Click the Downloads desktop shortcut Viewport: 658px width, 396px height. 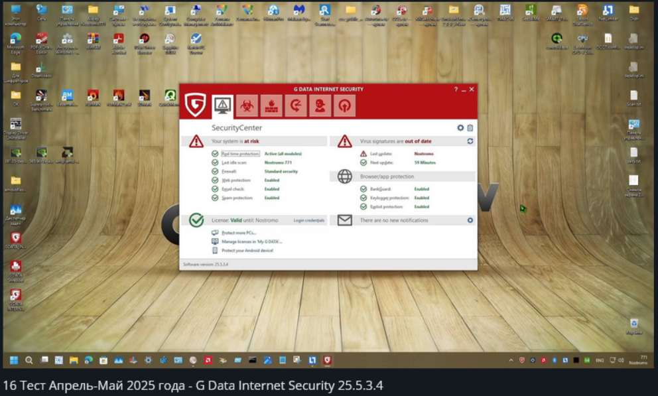tap(41, 70)
